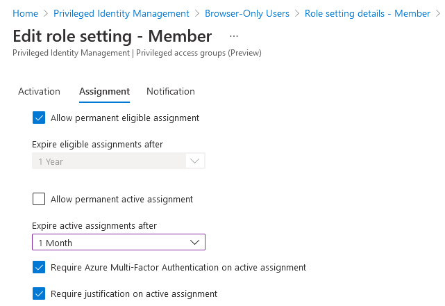Switch to the Notification tab

171,91
